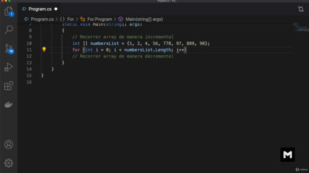309x173 pixels.
Task: Open the Run and Debug view
Action: 9,67
